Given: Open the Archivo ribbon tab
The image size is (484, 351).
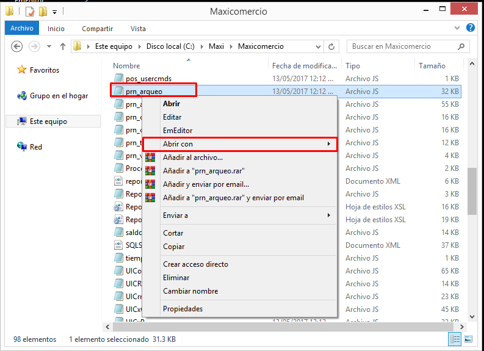Looking at the screenshot, I should [x=21, y=28].
